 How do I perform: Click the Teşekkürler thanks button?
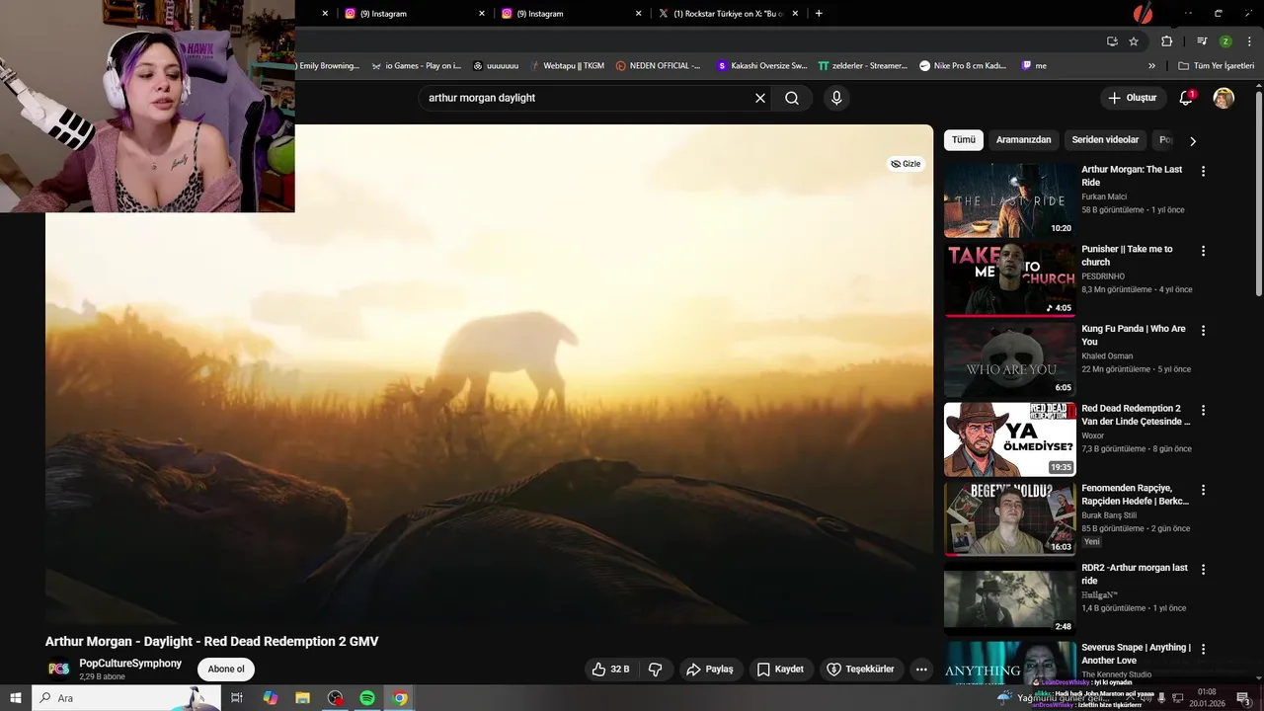(860, 670)
